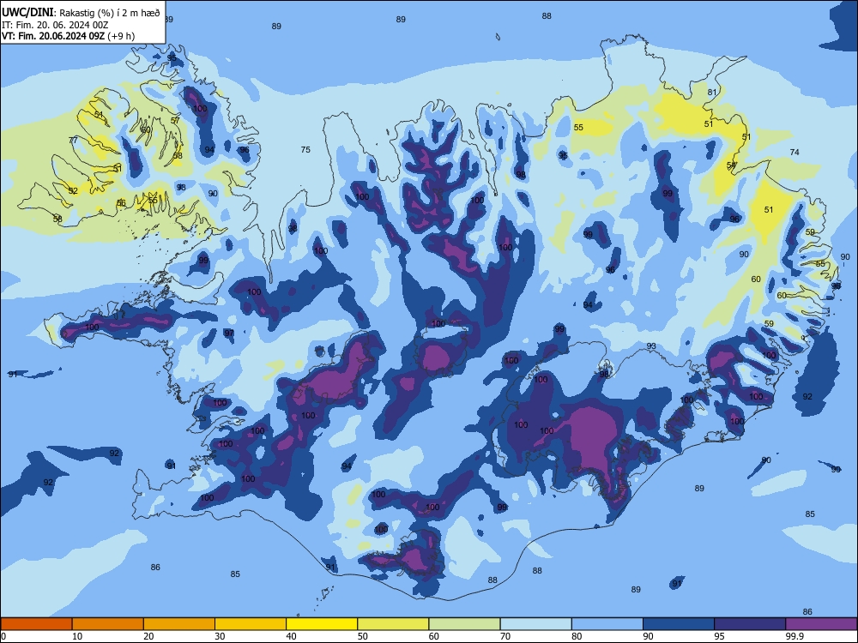Click the golden 30–40 legend swatch
The image size is (858, 643).
tap(251, 624)
